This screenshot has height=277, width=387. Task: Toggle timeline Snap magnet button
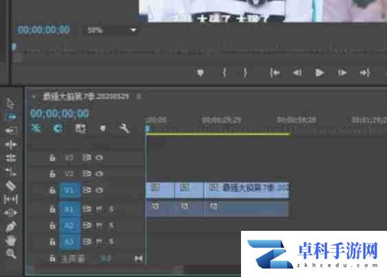58,128
